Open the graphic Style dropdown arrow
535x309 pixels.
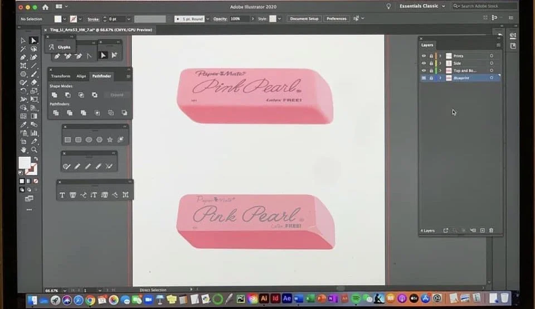[279, 19]
